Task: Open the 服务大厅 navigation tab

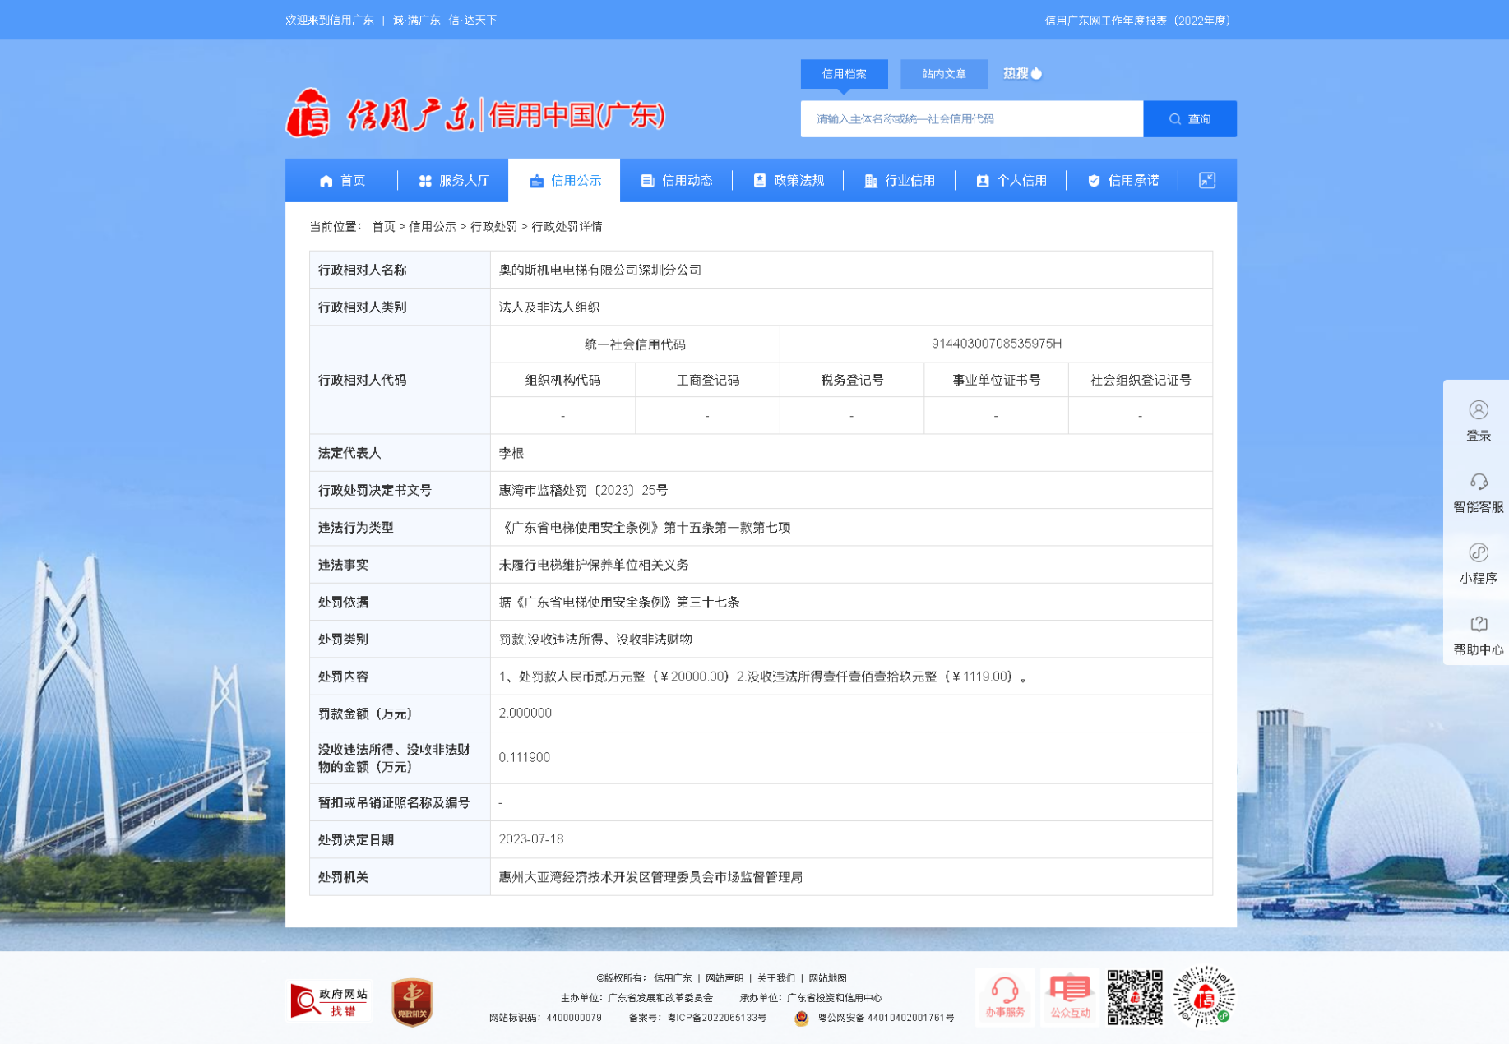Action: 453,181
